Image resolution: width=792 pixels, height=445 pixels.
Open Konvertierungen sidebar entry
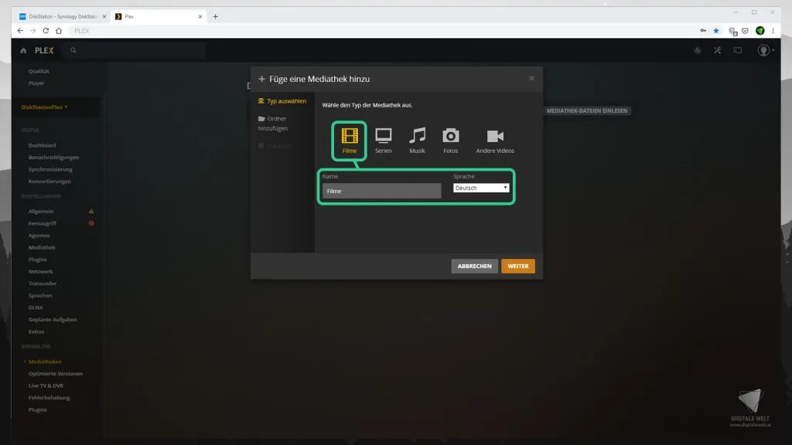tap(49, 182)
